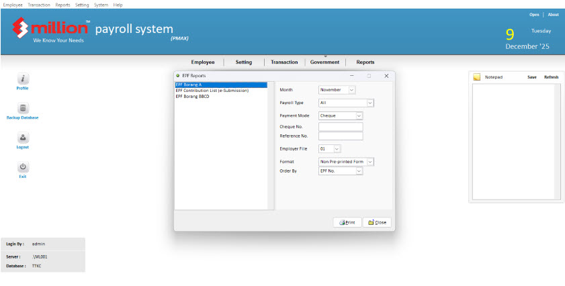
Task: Click the Close button in EPF Reports
Action: click(x=377, y=223)
